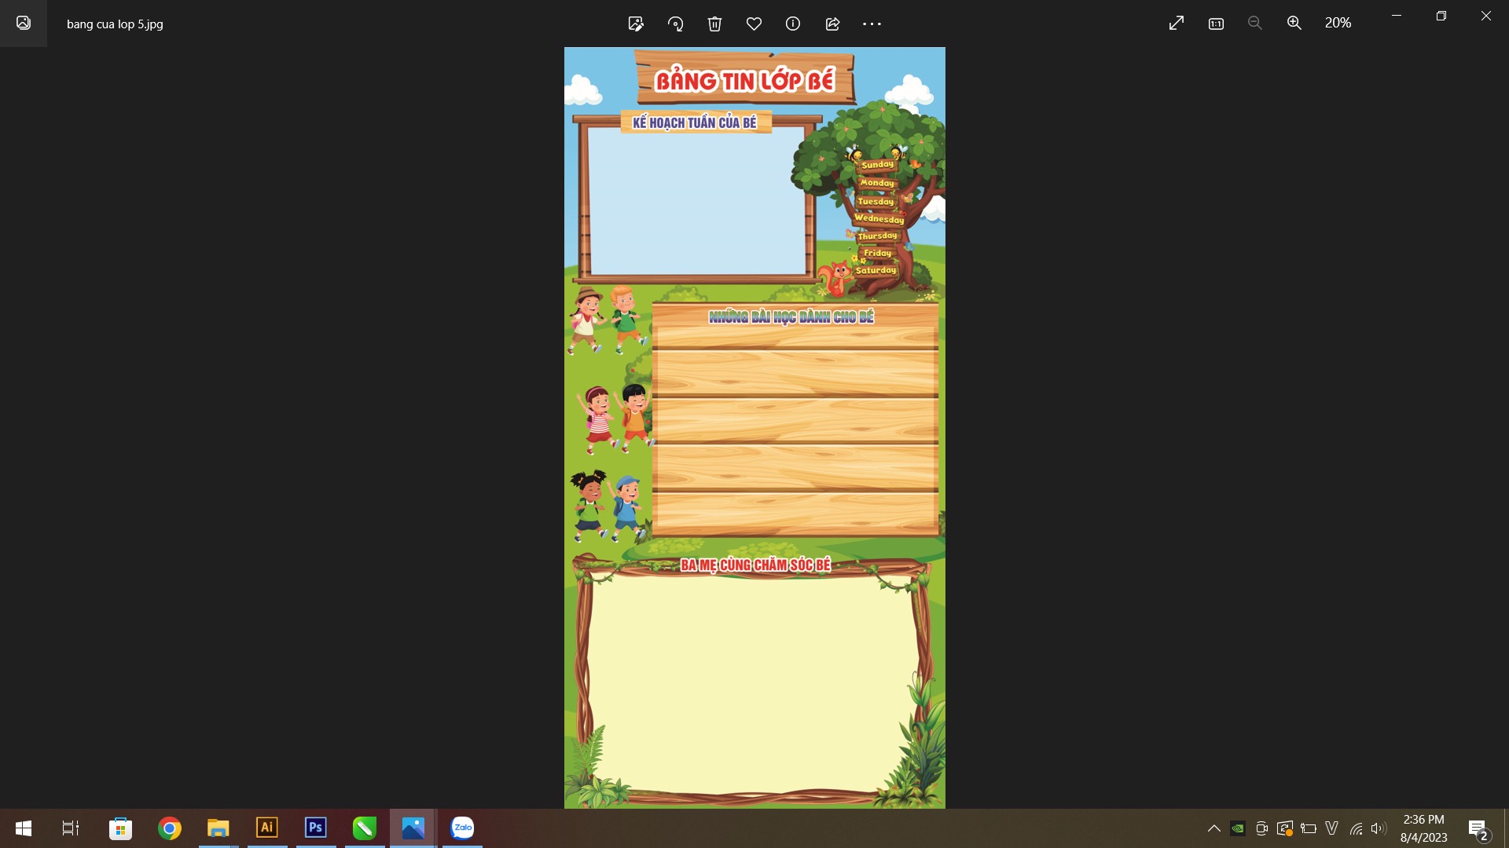
Task: Click the zoom out magnifier
Action: click(1255, 24)
